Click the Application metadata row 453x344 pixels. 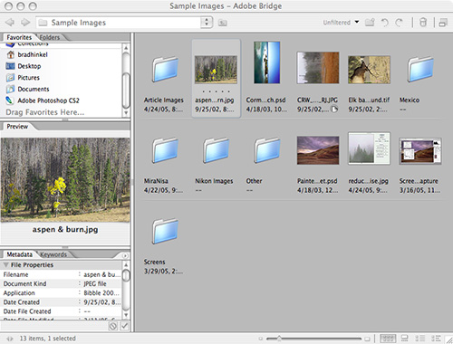coord(62,293)
